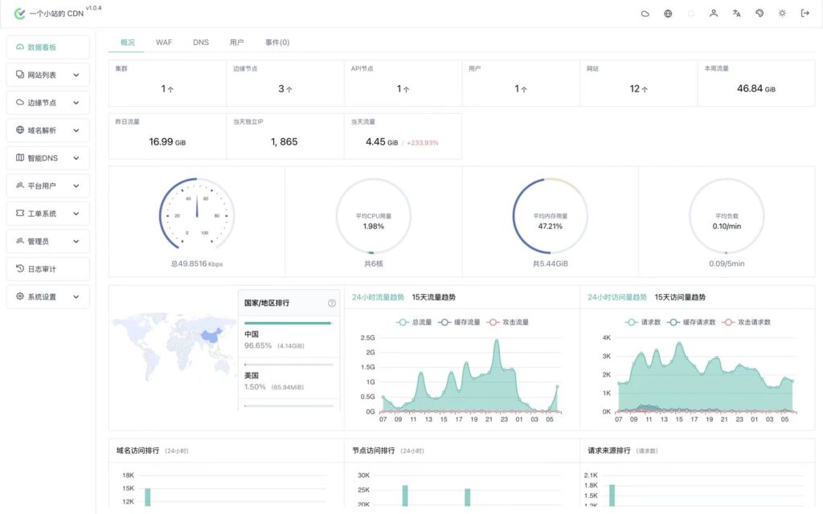This screenshot has height=514, width=823.
Task: Click China on the world map
Action: (x=211, y=337)
